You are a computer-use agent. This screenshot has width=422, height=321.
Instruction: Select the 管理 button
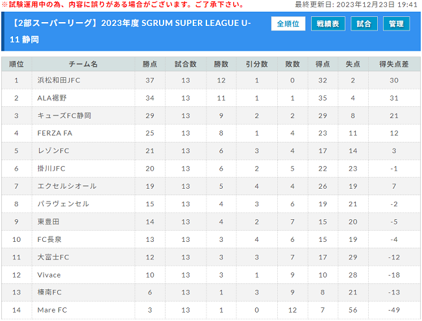point(396,23)
